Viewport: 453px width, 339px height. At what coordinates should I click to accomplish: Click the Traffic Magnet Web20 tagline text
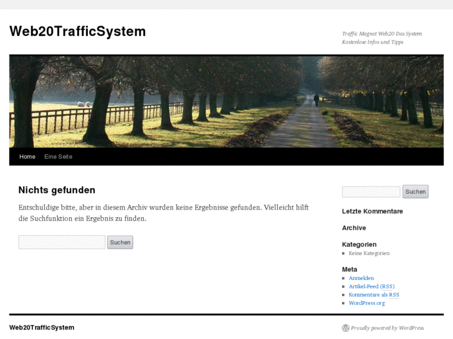click(381, 38)
